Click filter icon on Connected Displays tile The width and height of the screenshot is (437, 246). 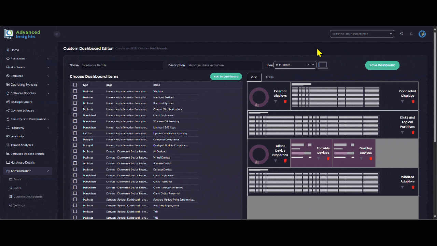[x=402, y=101]
